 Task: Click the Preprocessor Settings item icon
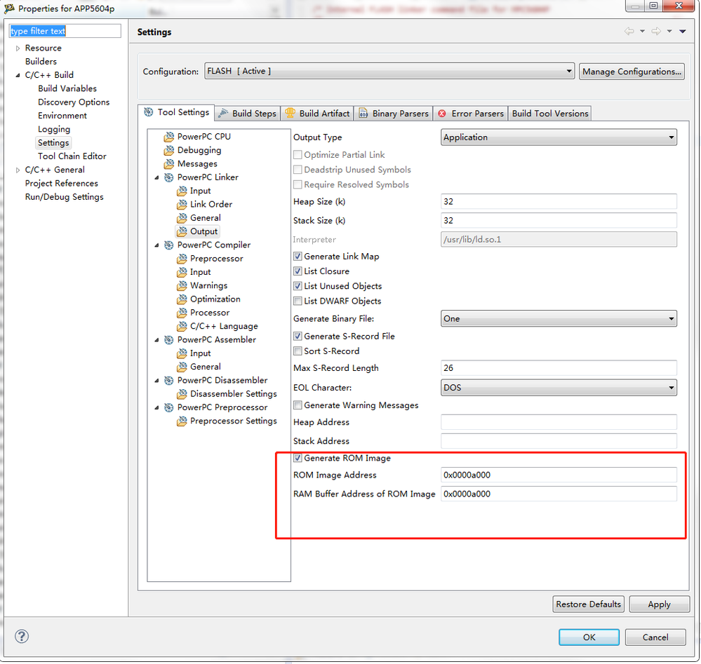(182, 421)
